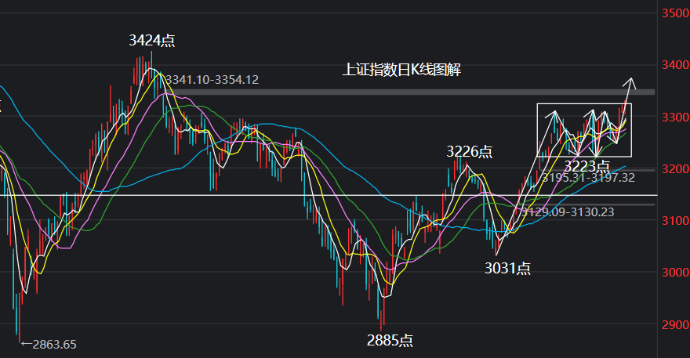Click the 3300 price axis value
690x358 pixels.
pos(675,118)
